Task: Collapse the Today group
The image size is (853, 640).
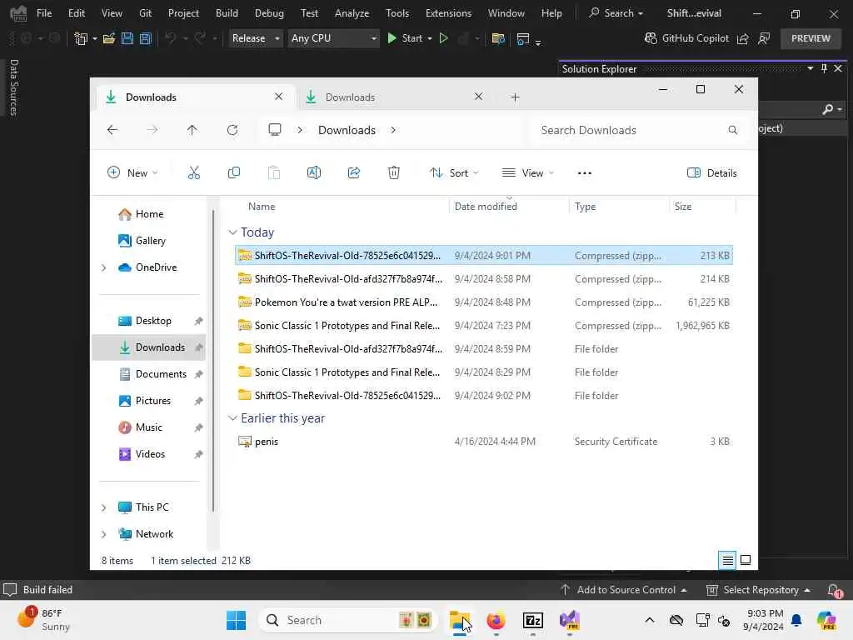Action: 233,232
